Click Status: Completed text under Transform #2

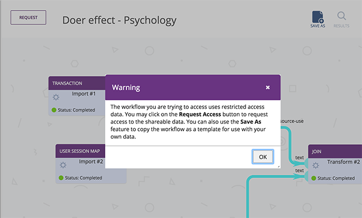pos(336,178)
